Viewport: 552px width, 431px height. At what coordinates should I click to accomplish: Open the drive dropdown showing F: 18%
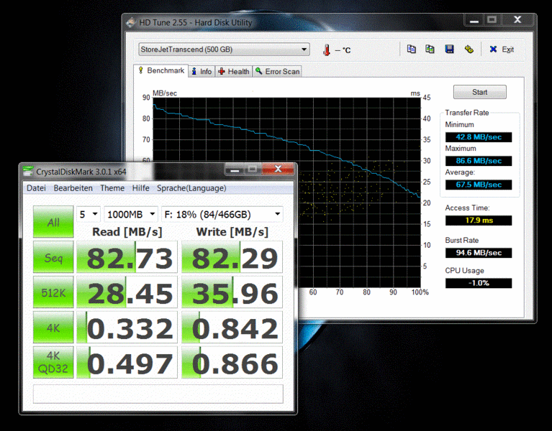[222, 214]
